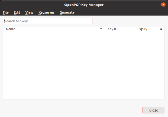The height and width of the screenshot is (117, 168).
Task: Focus the Search for keys field
Action: 48,21
